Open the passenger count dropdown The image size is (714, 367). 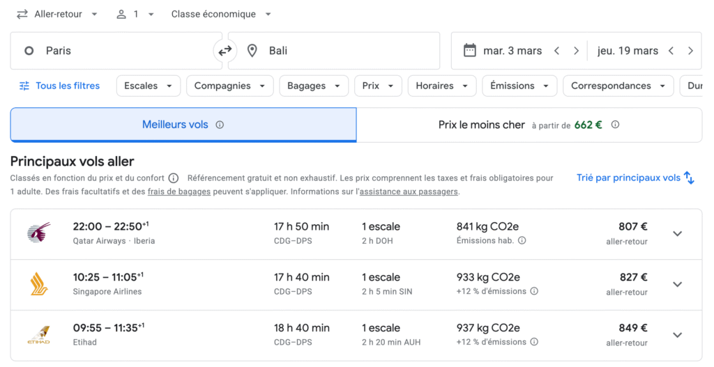tap(135, 14)
